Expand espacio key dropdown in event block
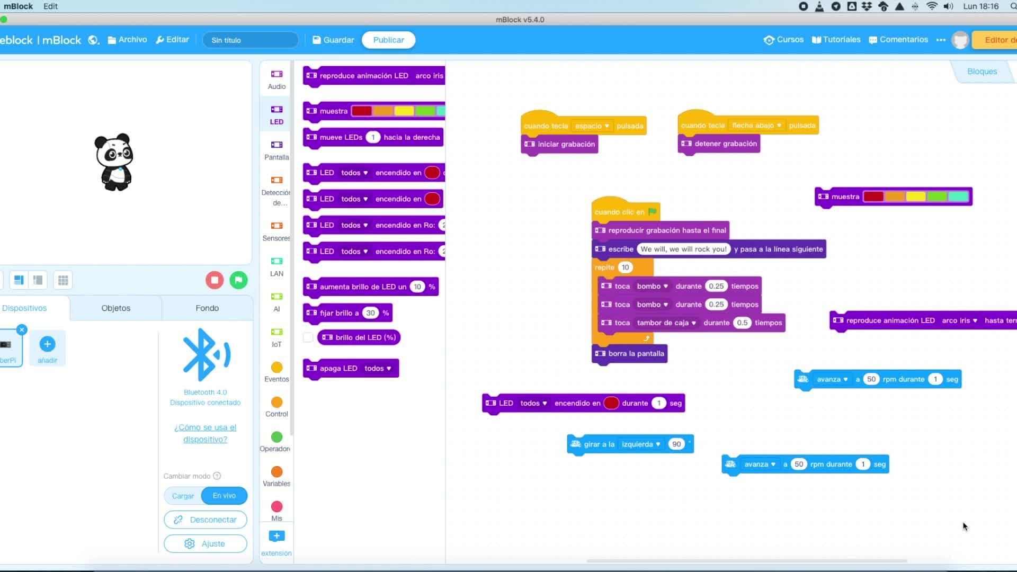The image size is (1017, 572). [x=592, y=126]
